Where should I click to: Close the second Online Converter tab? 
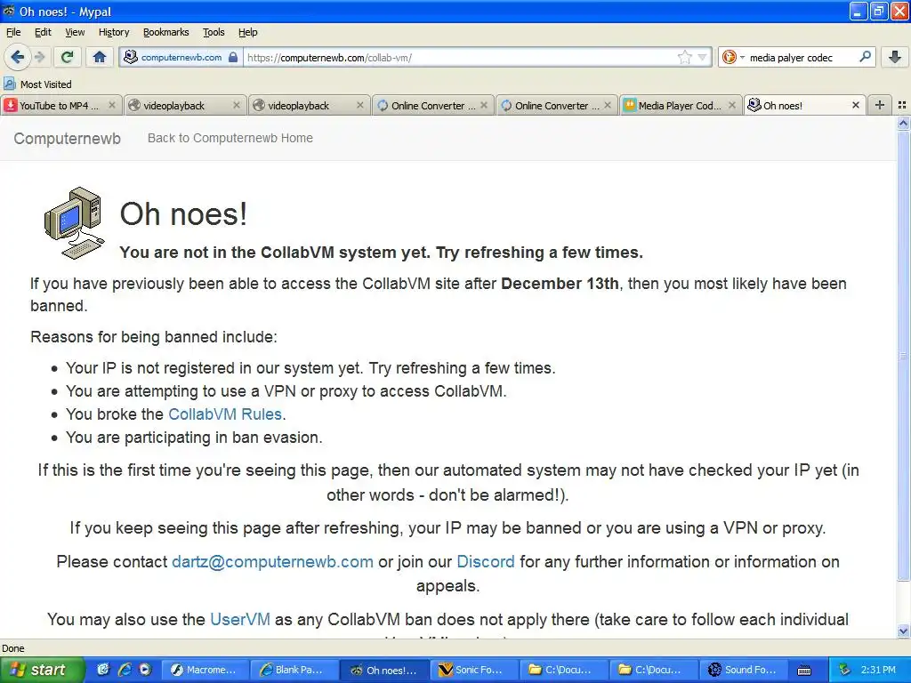pyautogui.click(x=608, y=105)
